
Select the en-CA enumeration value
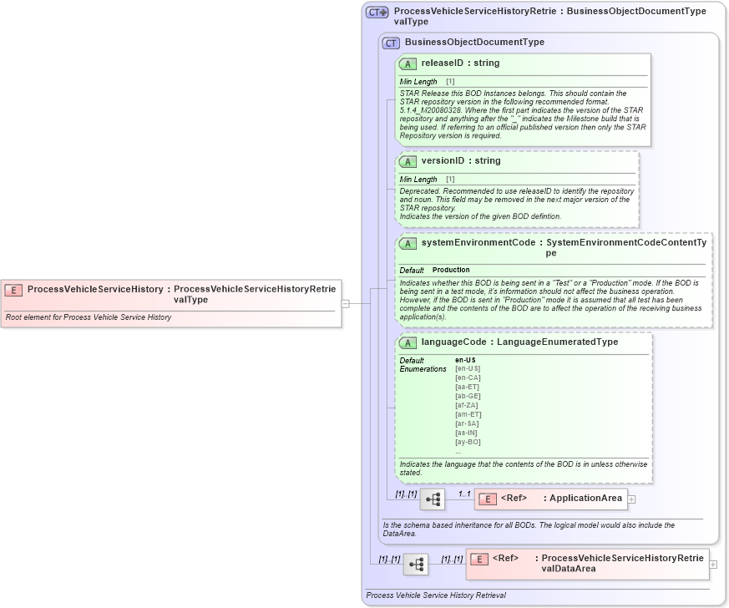pyautogui.click(x=467, y=376)
